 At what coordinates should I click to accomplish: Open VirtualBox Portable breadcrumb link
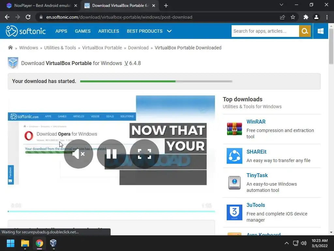(x=102, y=48)
